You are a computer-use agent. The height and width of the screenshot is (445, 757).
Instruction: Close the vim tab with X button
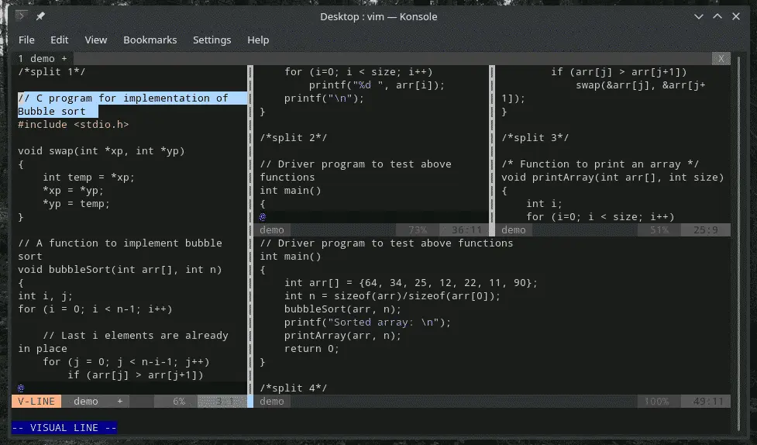tap(721, 58)
